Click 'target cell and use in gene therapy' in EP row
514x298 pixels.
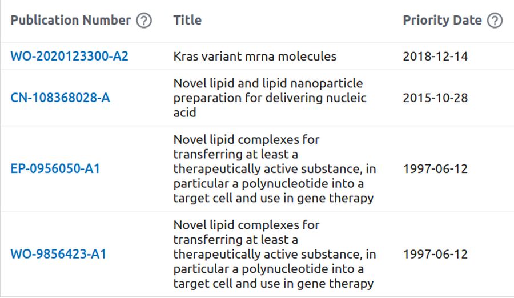click(274, 198)
